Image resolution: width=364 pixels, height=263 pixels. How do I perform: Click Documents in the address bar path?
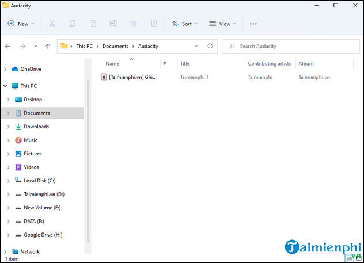pos(116,46)
